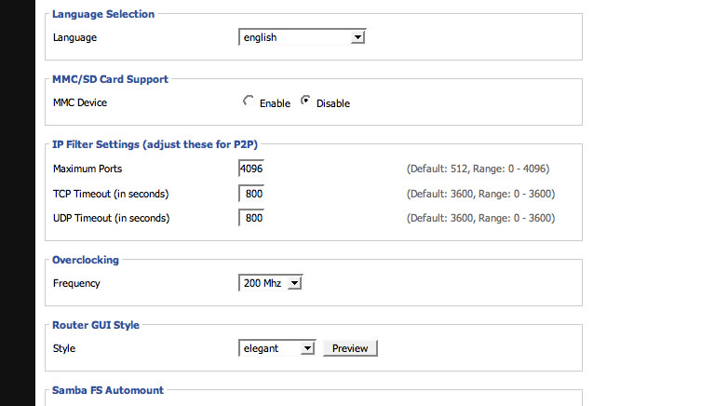This screenshot has height=406, width=728.
Task: Click the UDP Timeout input field
Action: [x=251, y=217]
